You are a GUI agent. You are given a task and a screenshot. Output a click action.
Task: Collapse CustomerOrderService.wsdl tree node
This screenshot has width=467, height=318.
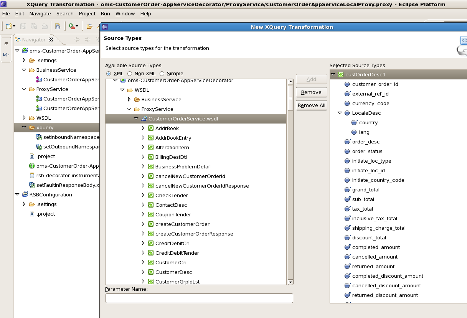136,119
